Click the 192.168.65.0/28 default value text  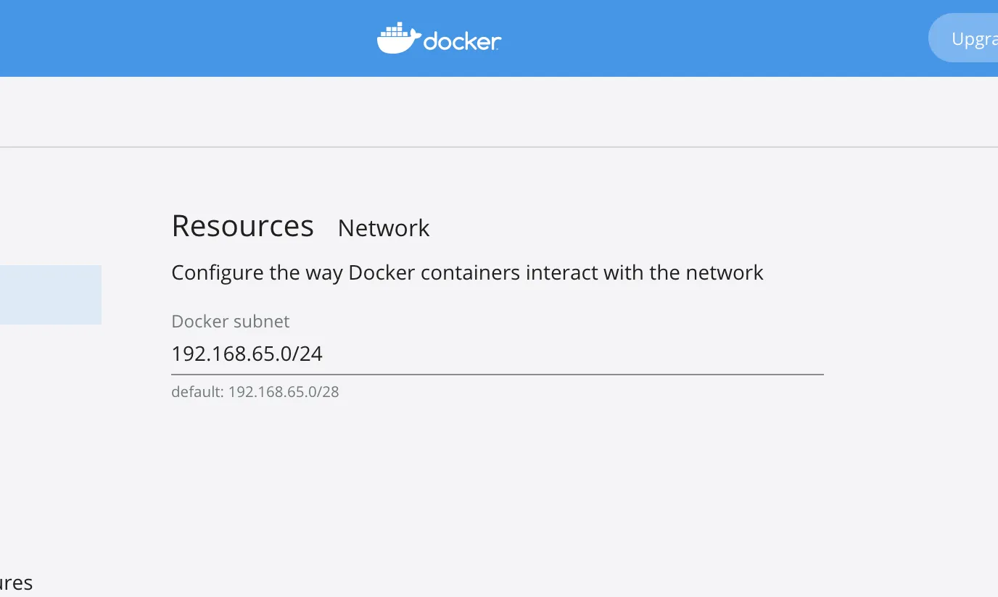coord(284,392)
